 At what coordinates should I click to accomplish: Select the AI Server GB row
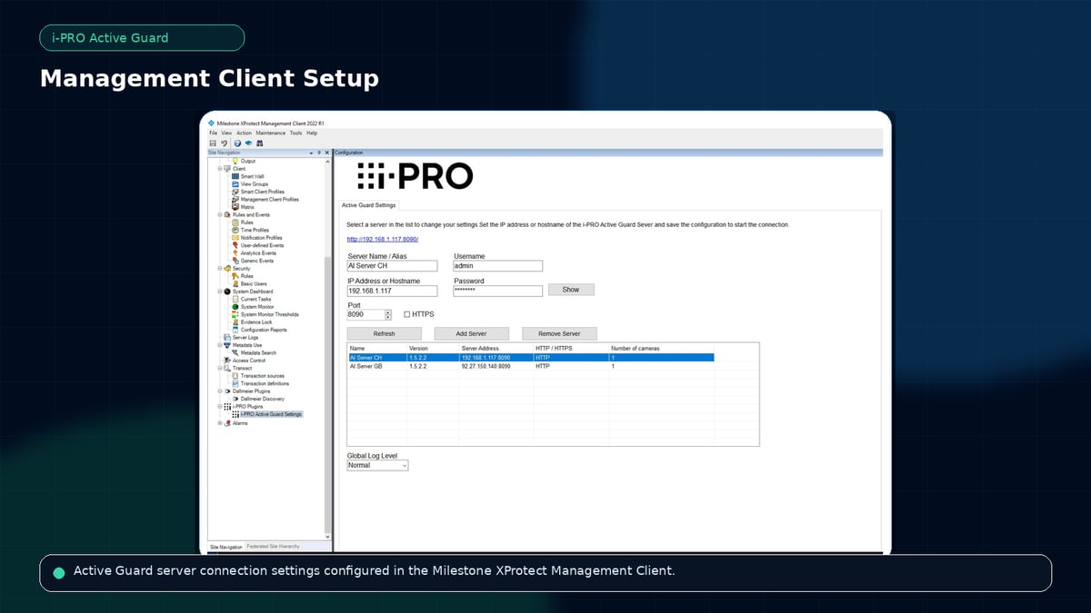(530, 366)
